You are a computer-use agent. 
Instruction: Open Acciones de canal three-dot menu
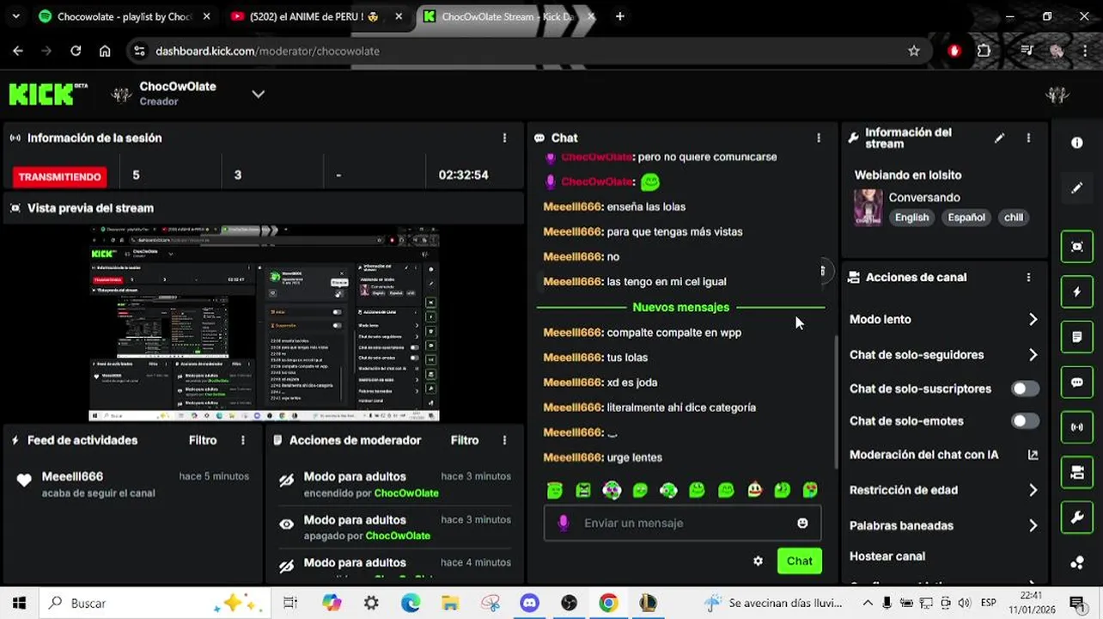(x=1028, y=277)
